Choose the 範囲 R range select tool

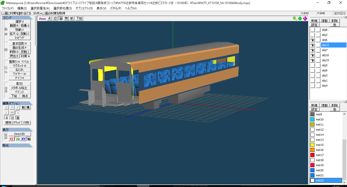[14, 26]
